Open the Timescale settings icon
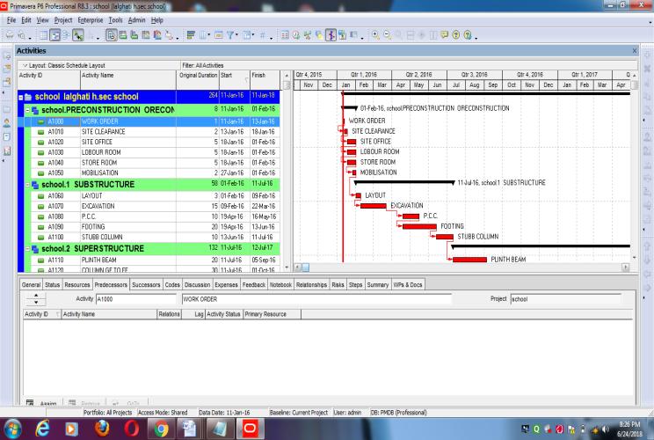The height and width of the screenshot is (440, 654). point(219,35)
